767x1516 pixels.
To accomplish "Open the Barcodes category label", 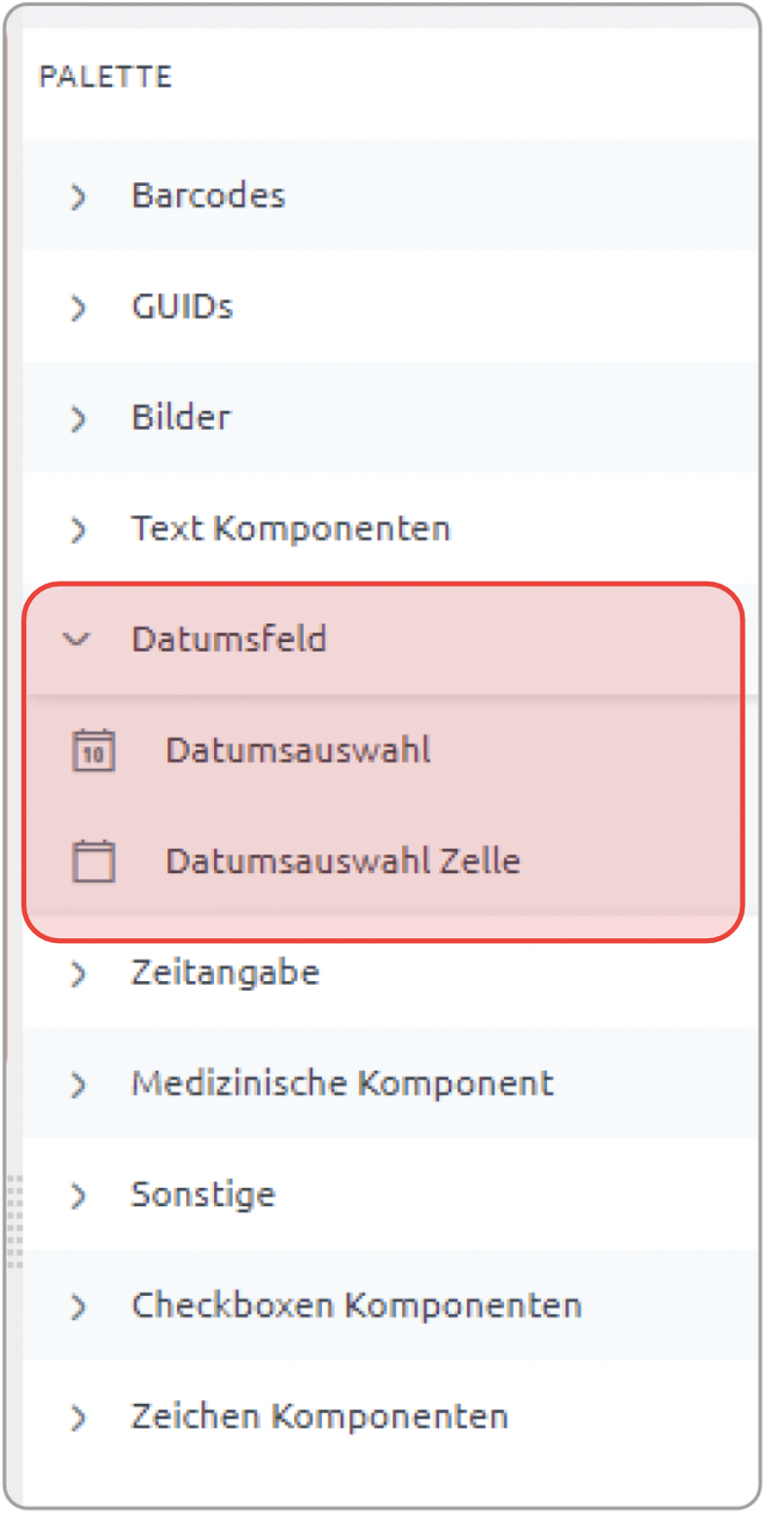I will (208, 195).
